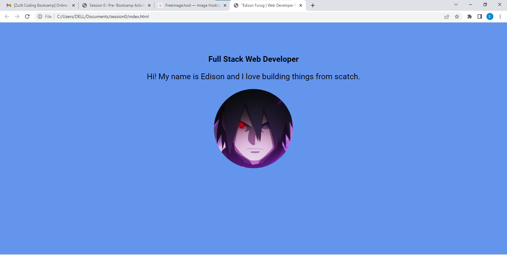Screen dimensions: 507x255
Task: Close the Edison Furog portfolio tab
Action: (x=301, y=5)
